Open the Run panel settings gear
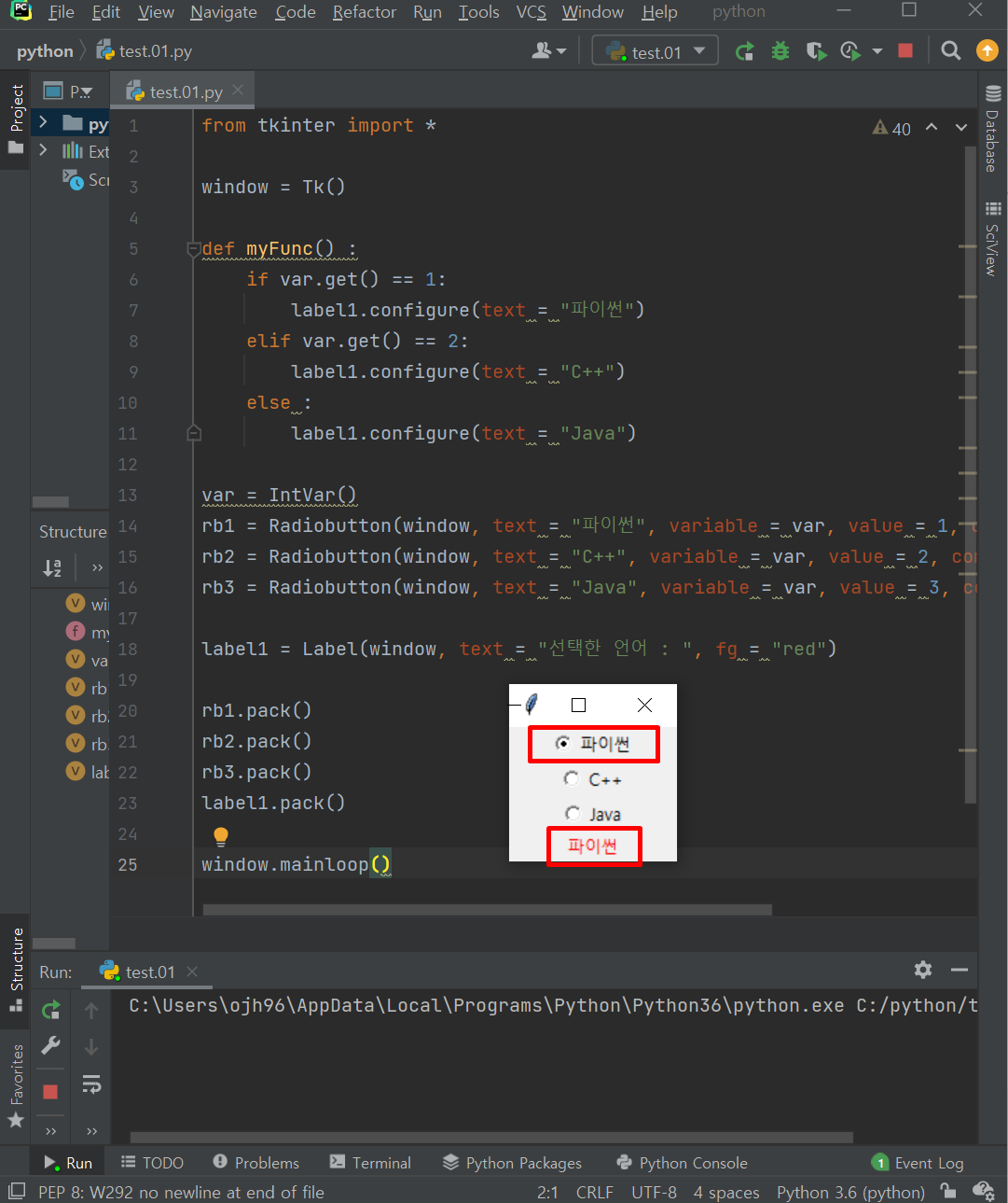The width and height of the screenshot is (1008, 1203). (x=923, y=970)
